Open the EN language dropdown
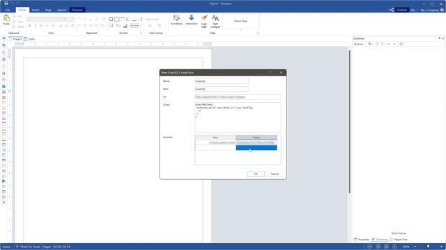This screenshot has height=250, width=446. tap(414, 10)
